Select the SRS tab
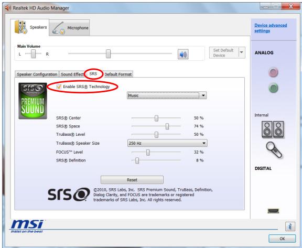Image resolution: width=302 pixels, height=248 pixels. pos(93,74)
